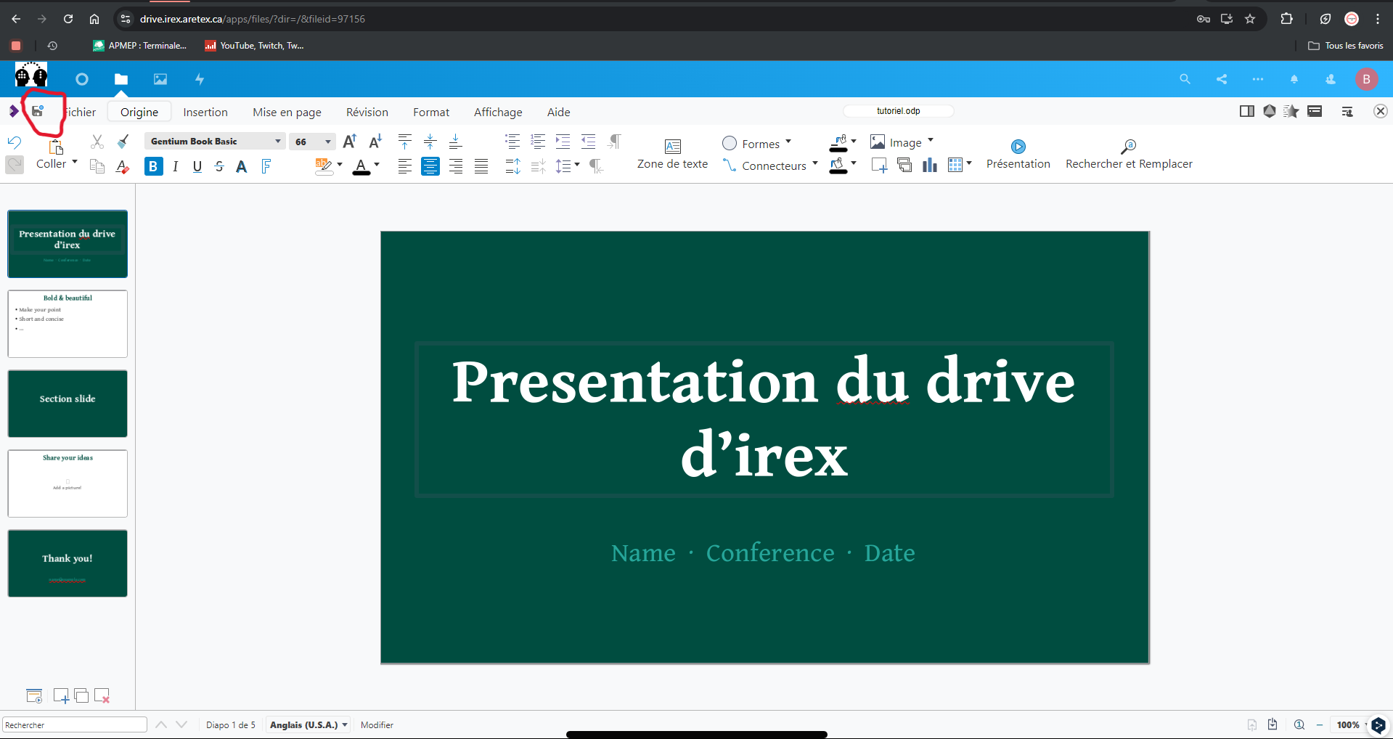Open the Format tab
This screenshot has width=1393, height=739.
(x=431, y=112)
